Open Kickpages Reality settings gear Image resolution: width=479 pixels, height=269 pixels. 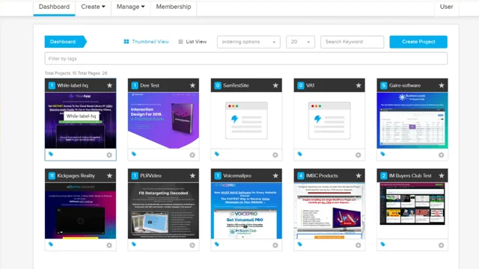tap(109, 245)
